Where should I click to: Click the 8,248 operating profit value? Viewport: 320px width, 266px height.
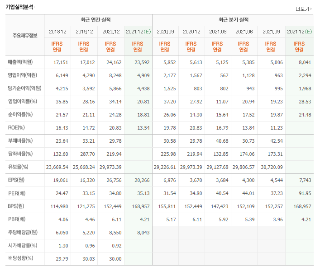[115, 75]
